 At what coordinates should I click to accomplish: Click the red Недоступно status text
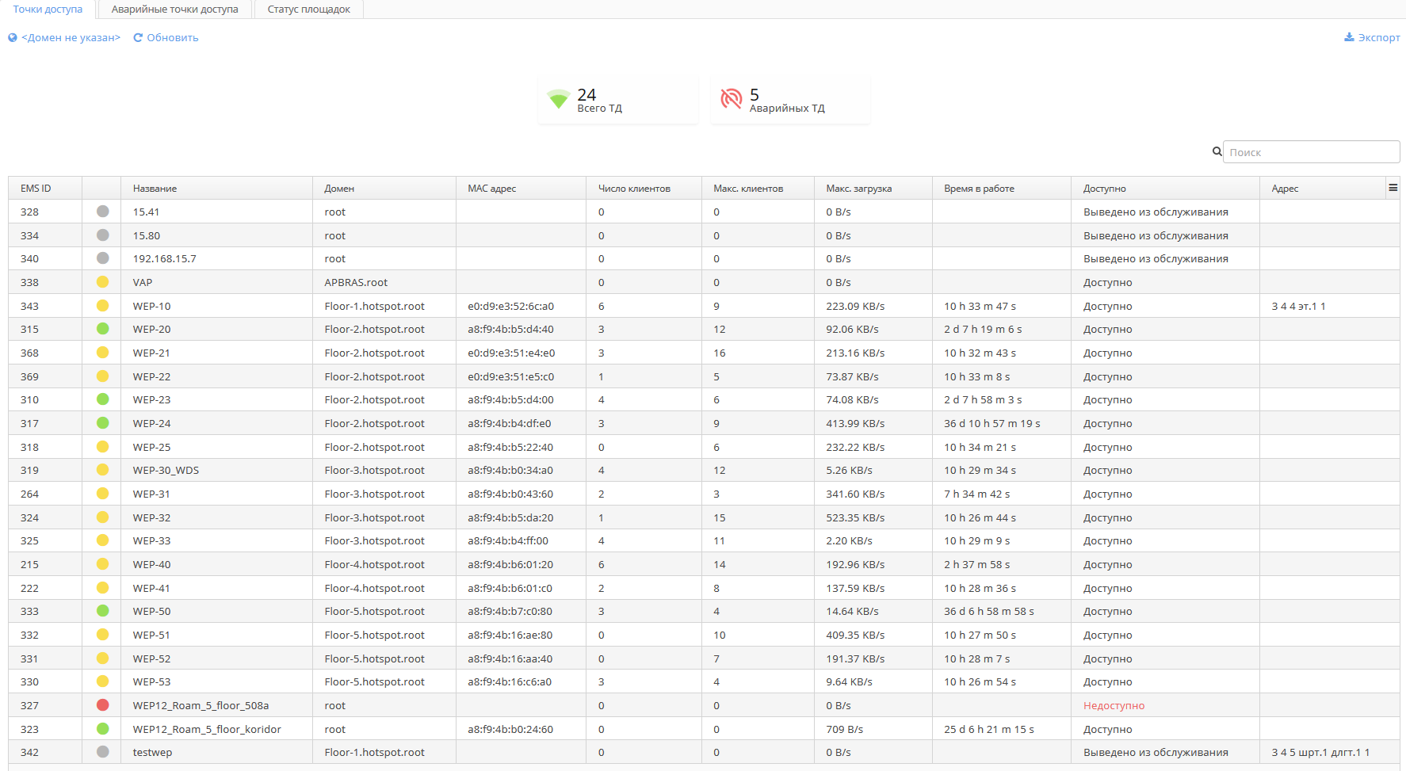click(x=1114, y=705)
